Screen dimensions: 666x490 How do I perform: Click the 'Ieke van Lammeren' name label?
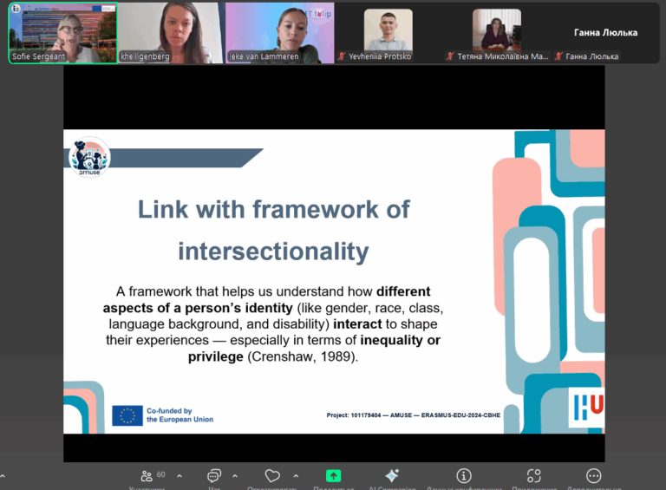pyautogui.click(x=264, y=56)
